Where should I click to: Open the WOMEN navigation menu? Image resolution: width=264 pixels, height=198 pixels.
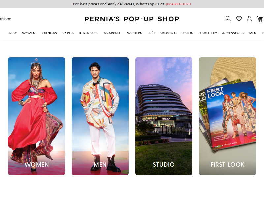pyautogui.click(x=29, y=33)
